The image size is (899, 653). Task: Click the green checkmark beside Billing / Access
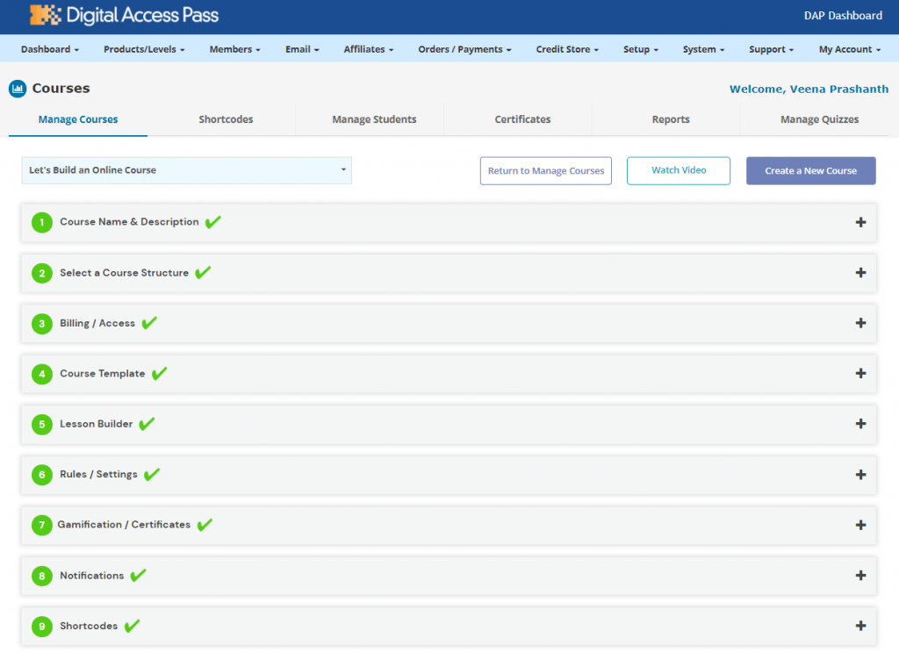[147, 323]
